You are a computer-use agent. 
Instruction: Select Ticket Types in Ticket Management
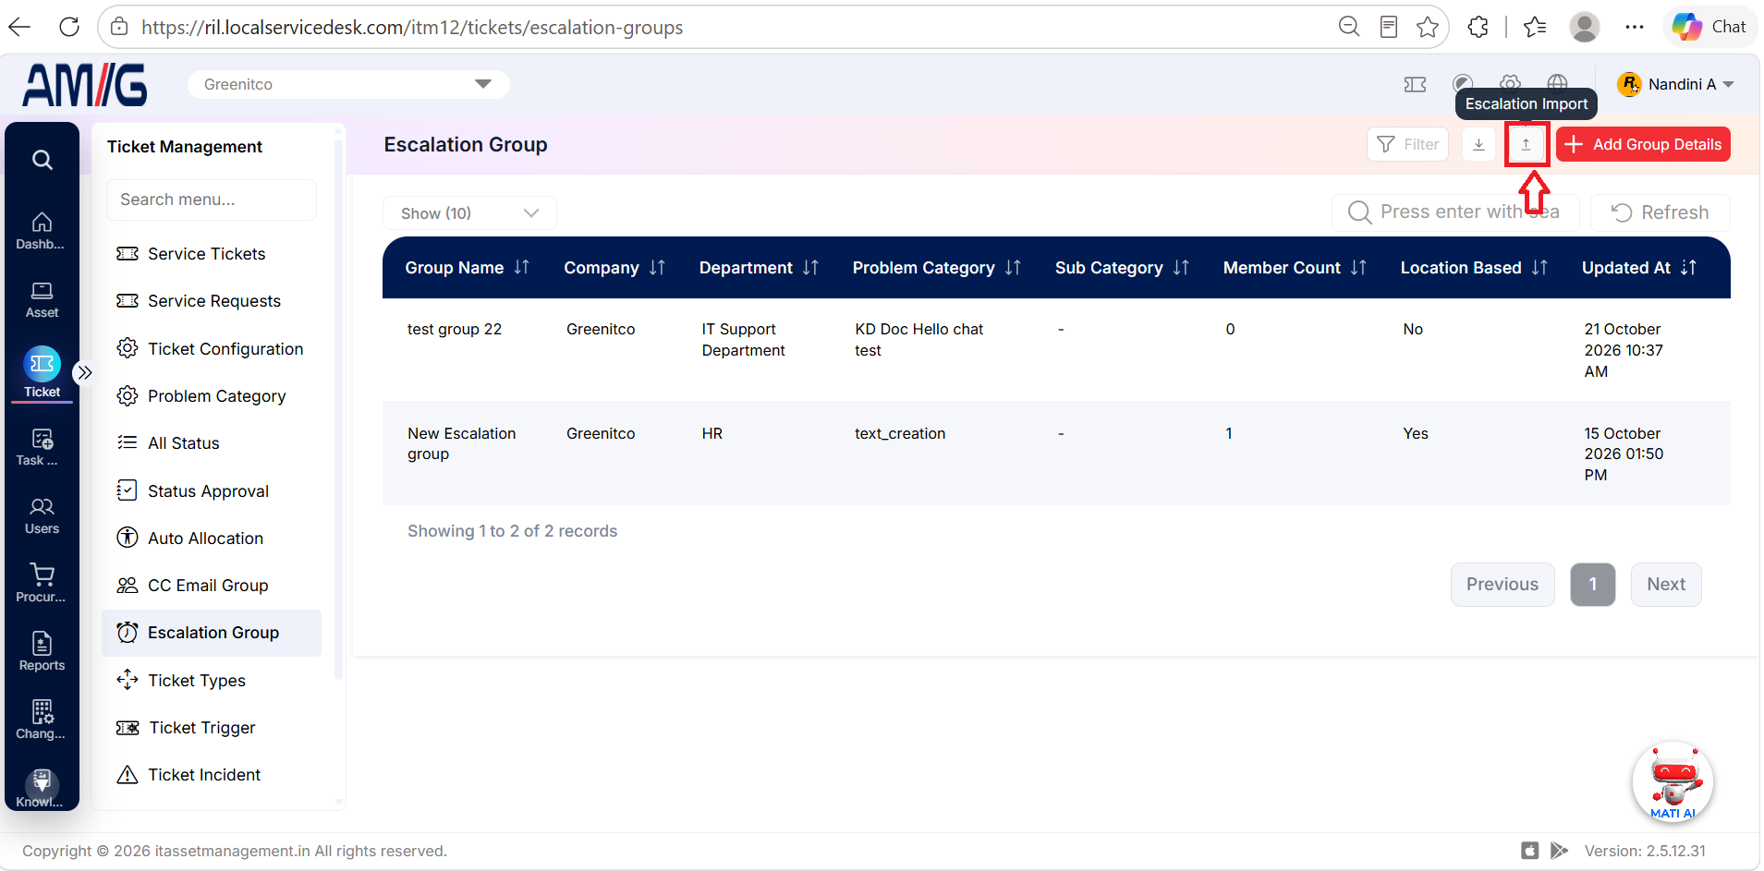(197, 681)
